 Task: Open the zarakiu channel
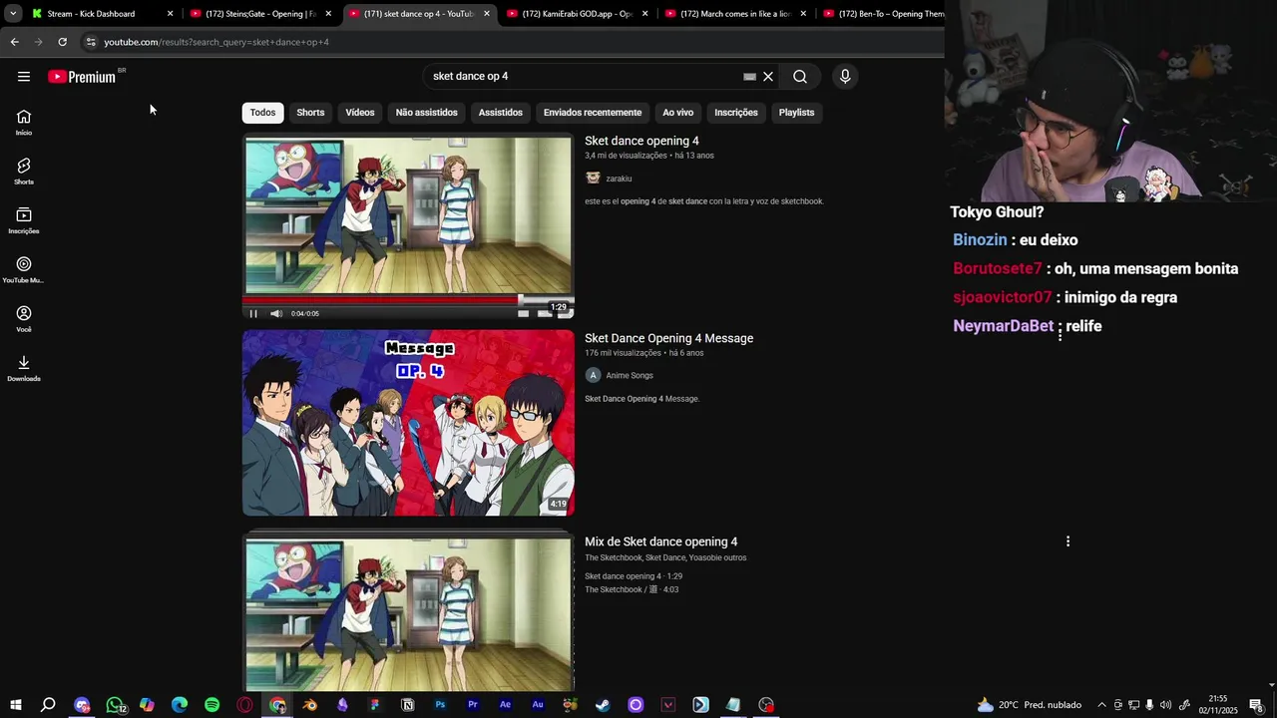[x=619, y=179]
